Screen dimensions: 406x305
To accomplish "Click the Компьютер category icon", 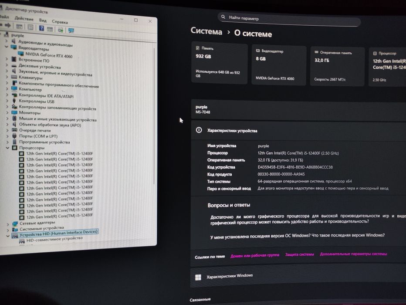I will (14, 89).
